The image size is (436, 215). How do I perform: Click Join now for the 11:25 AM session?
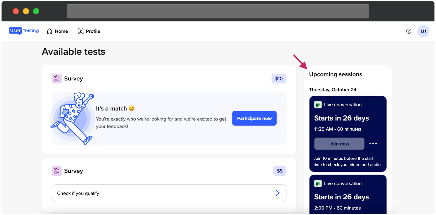coord(339,144)
